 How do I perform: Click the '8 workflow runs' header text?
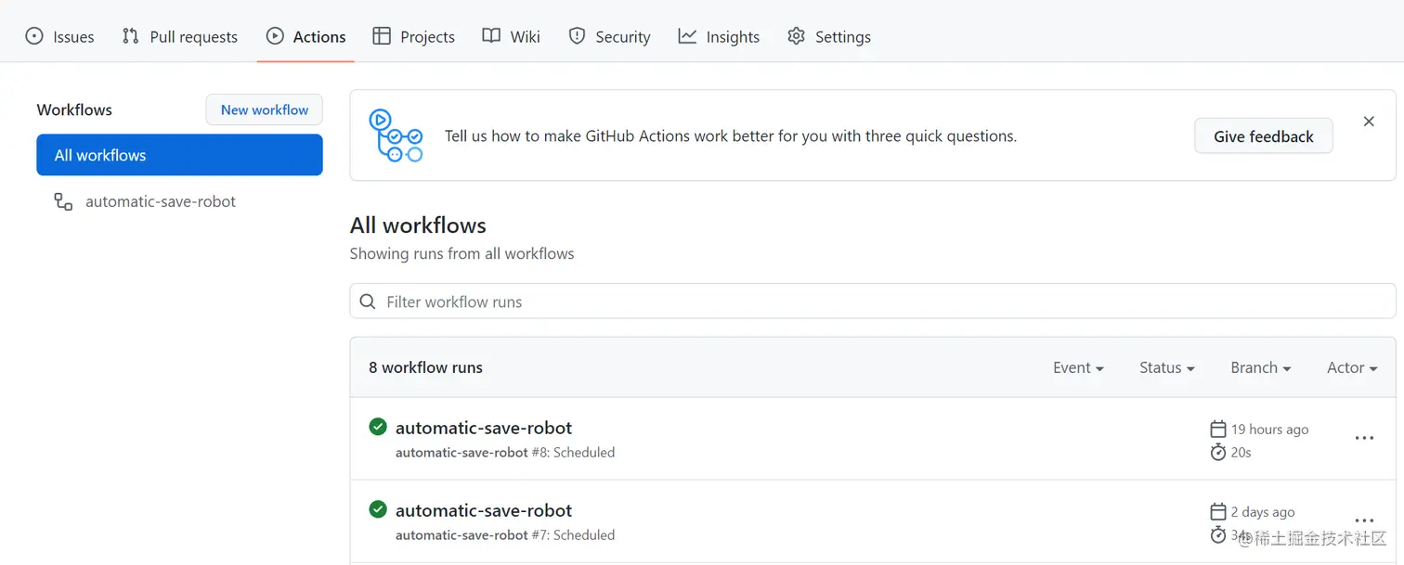click(x=425, y=367)
